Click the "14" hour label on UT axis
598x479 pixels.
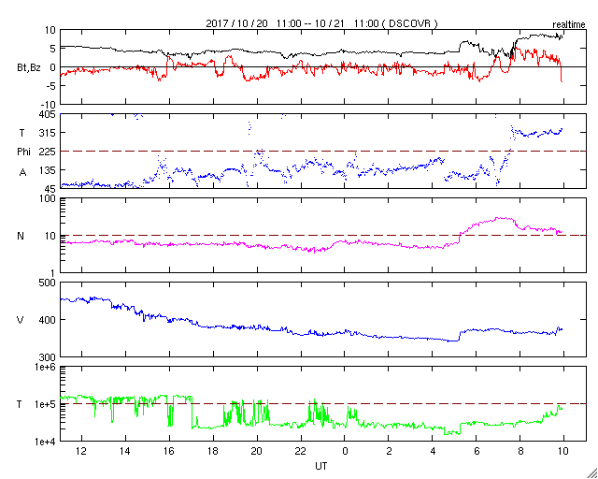click(125, 451)
